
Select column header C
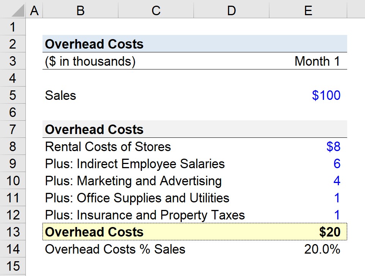point(156,10)
